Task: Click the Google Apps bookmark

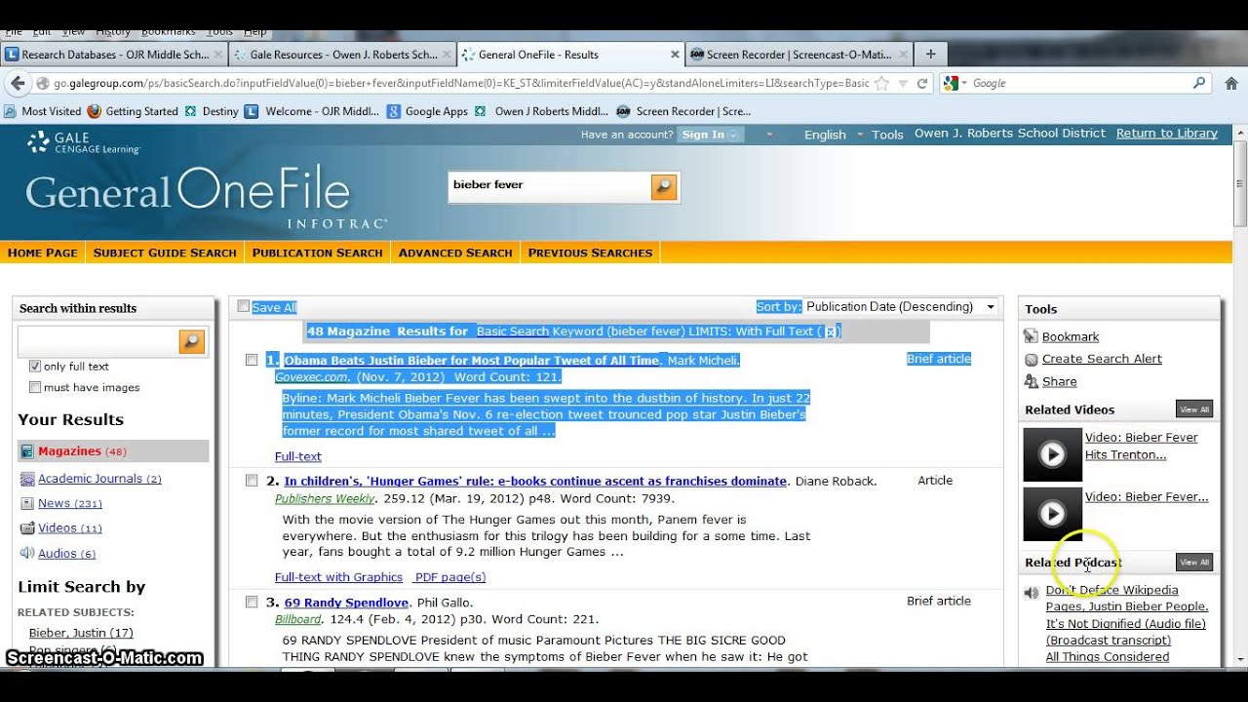Action: pos(427,111)
